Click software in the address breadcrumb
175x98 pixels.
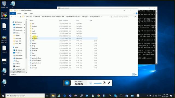coord(37,17)
